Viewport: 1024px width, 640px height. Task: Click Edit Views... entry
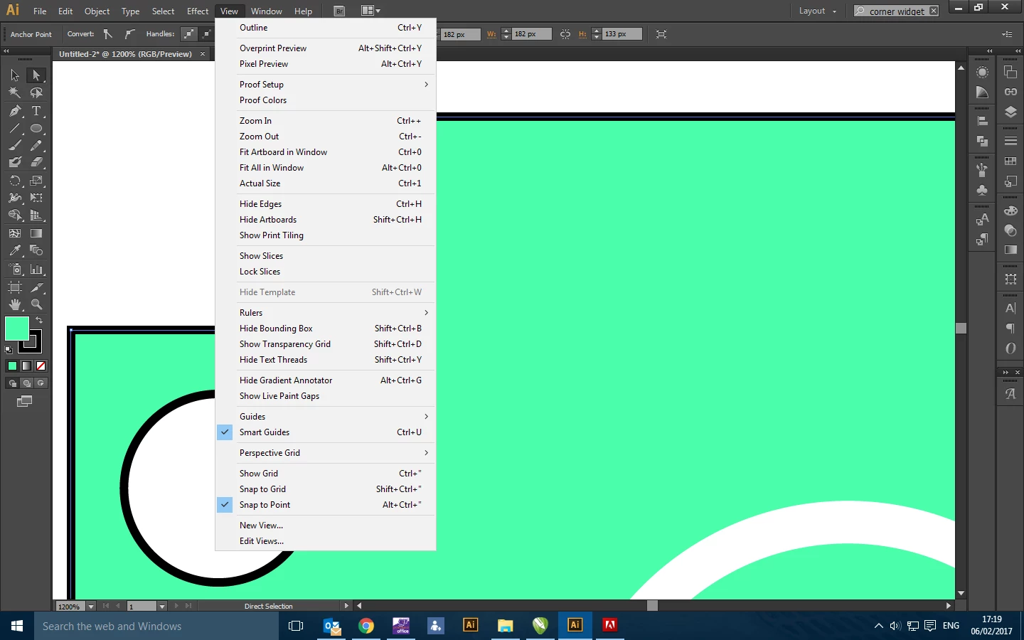(326, 541)
